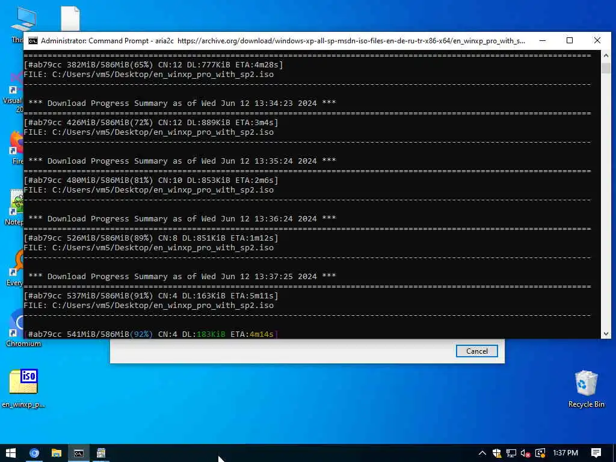Open the Windows Security tray icon
This screenshot has height=462, width=616.
pyautogui.click(x=496, y=453)
